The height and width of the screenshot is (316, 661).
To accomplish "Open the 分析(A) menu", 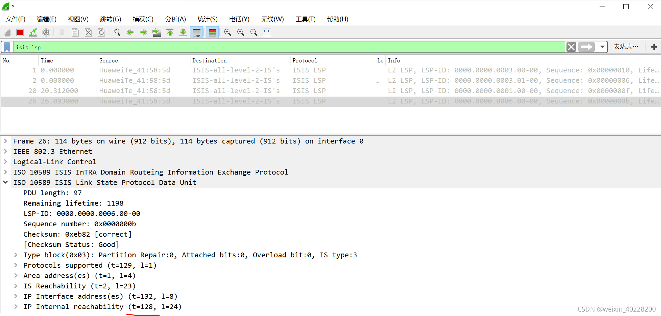I will pyautogui.click(x=176, y=19).
